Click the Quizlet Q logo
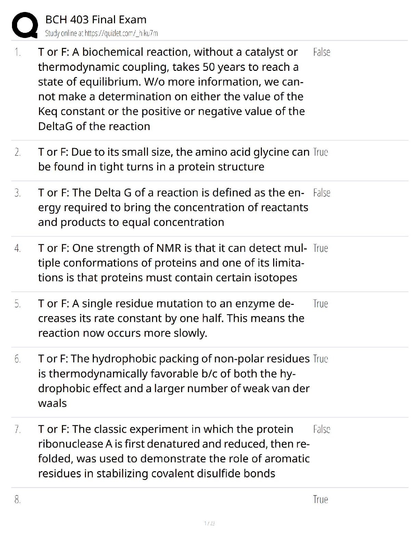The image size is (419, 542). (x=25, y=25)
